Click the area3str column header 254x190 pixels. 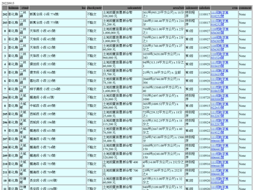pos(163,8)
